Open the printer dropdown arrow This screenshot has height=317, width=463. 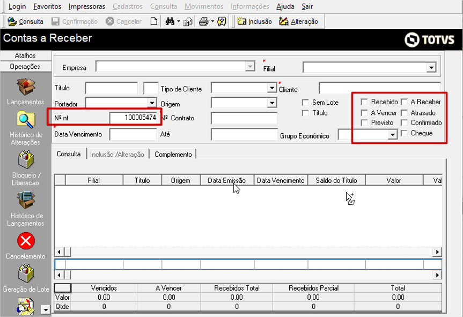pyautogui.click(x=212, y=21)
